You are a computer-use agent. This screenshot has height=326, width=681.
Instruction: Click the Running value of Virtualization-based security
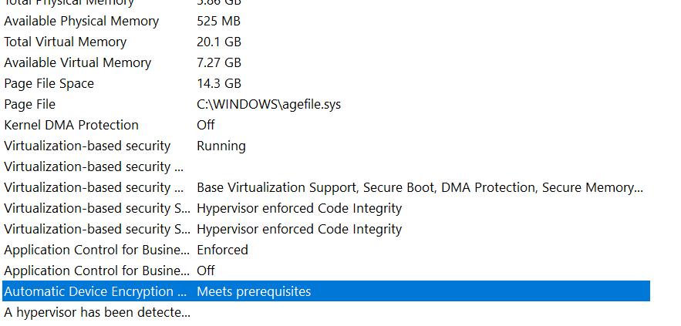pyautogui.click(x=221, y=146)
